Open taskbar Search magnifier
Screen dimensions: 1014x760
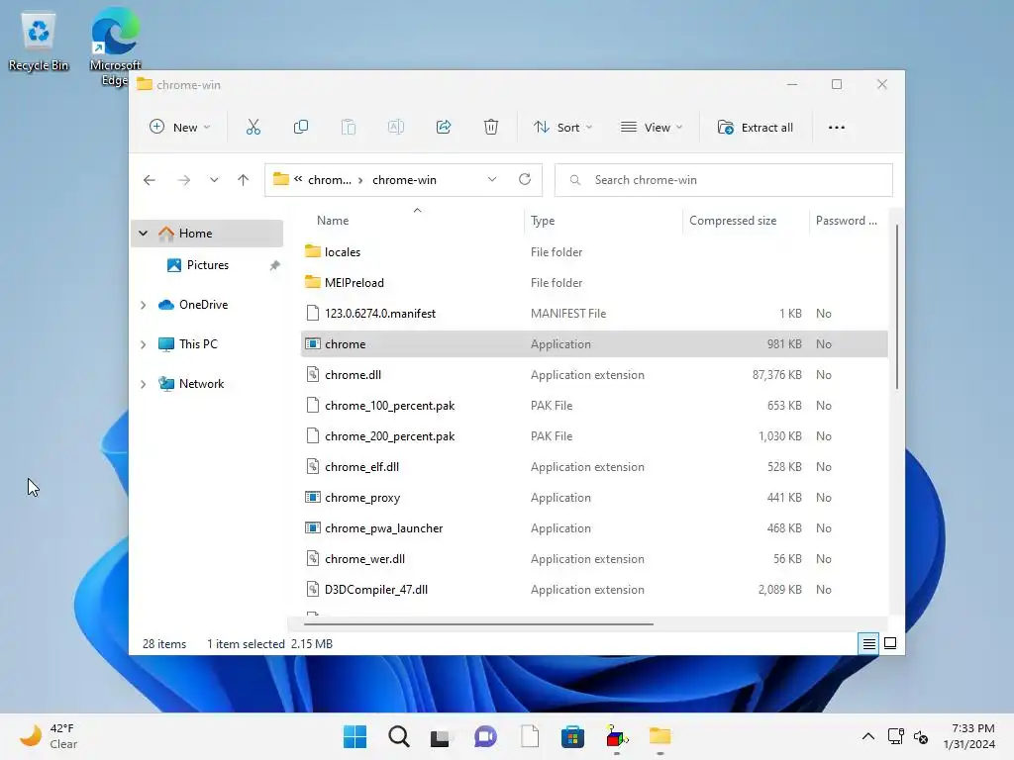click(x=398, y=736)
